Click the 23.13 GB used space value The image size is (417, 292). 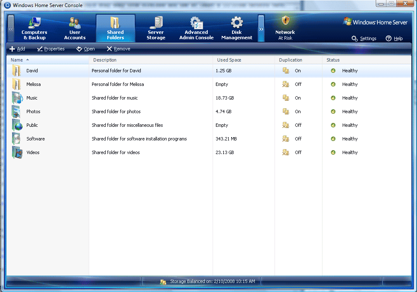tap(225, 152)
